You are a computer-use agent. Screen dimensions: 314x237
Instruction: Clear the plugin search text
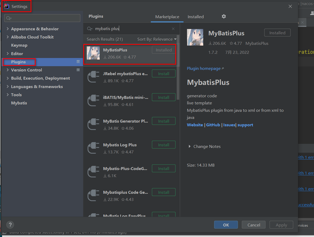point(173,29)
